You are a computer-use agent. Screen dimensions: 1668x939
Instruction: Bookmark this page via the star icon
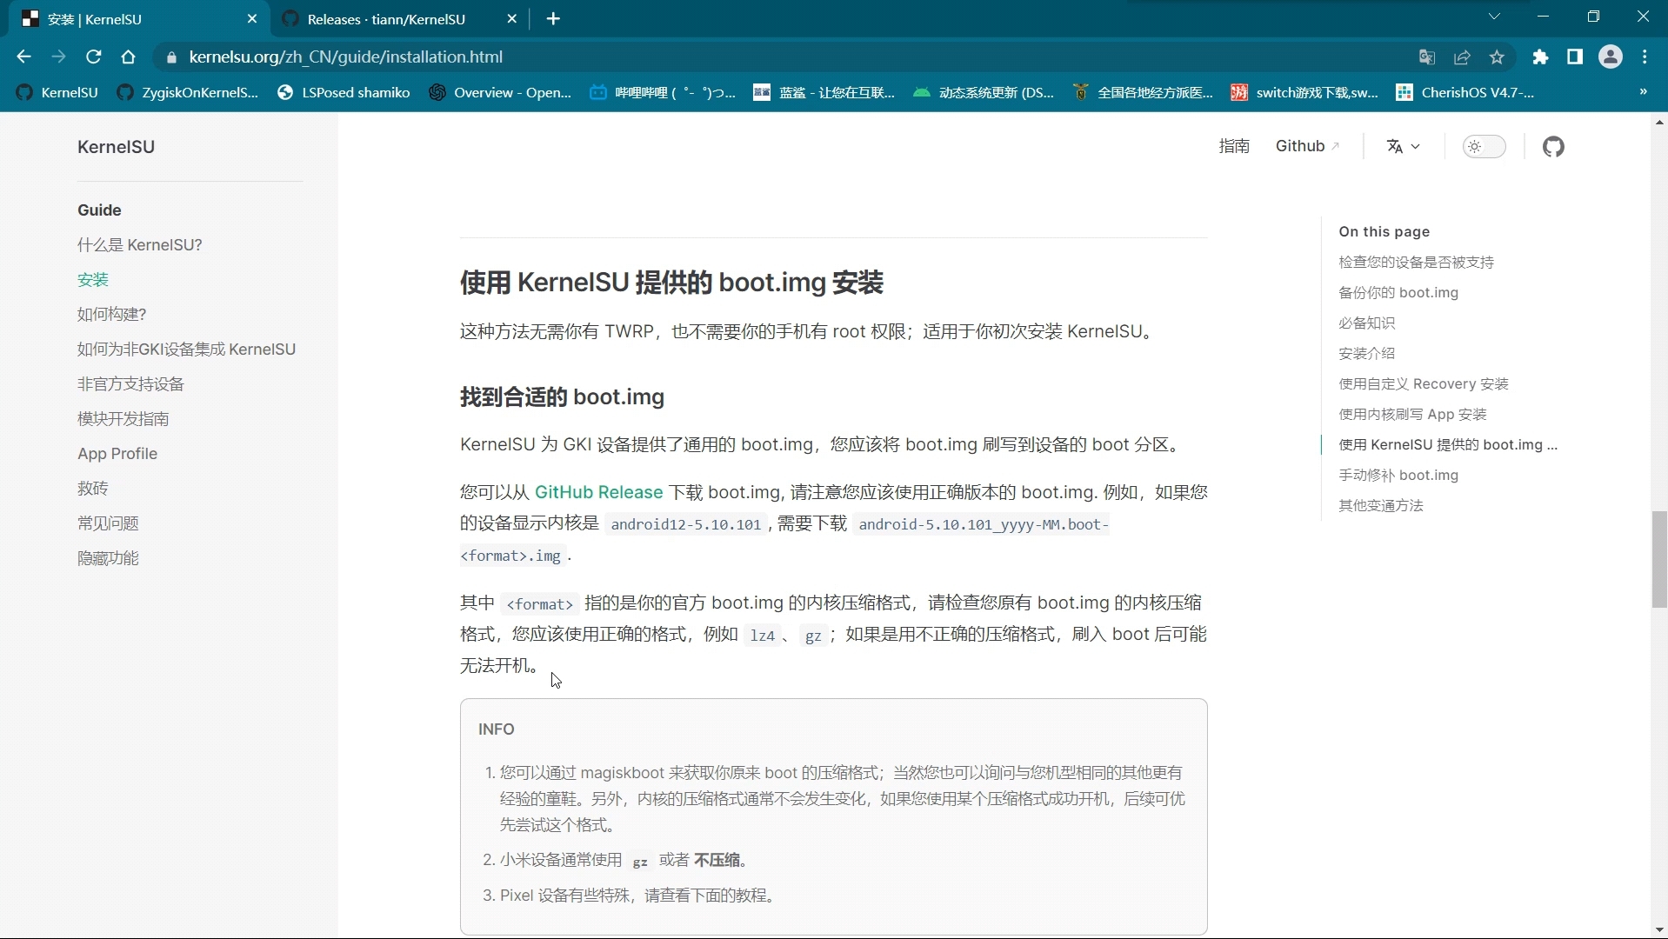click(1498, 57)
